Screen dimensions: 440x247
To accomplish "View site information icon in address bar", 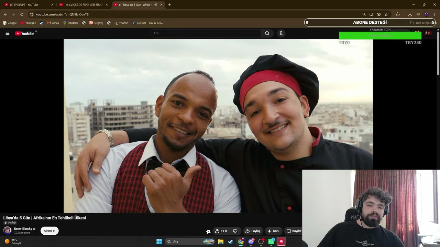I will 31,14.
